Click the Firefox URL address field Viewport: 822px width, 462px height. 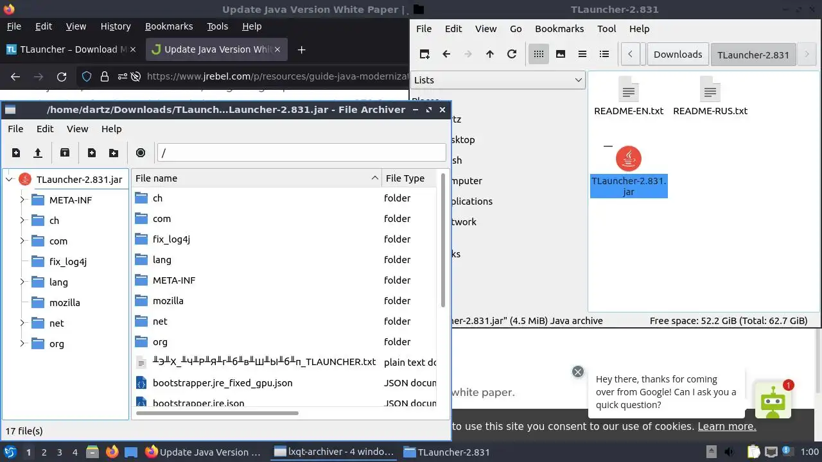(x=276, y=76)
